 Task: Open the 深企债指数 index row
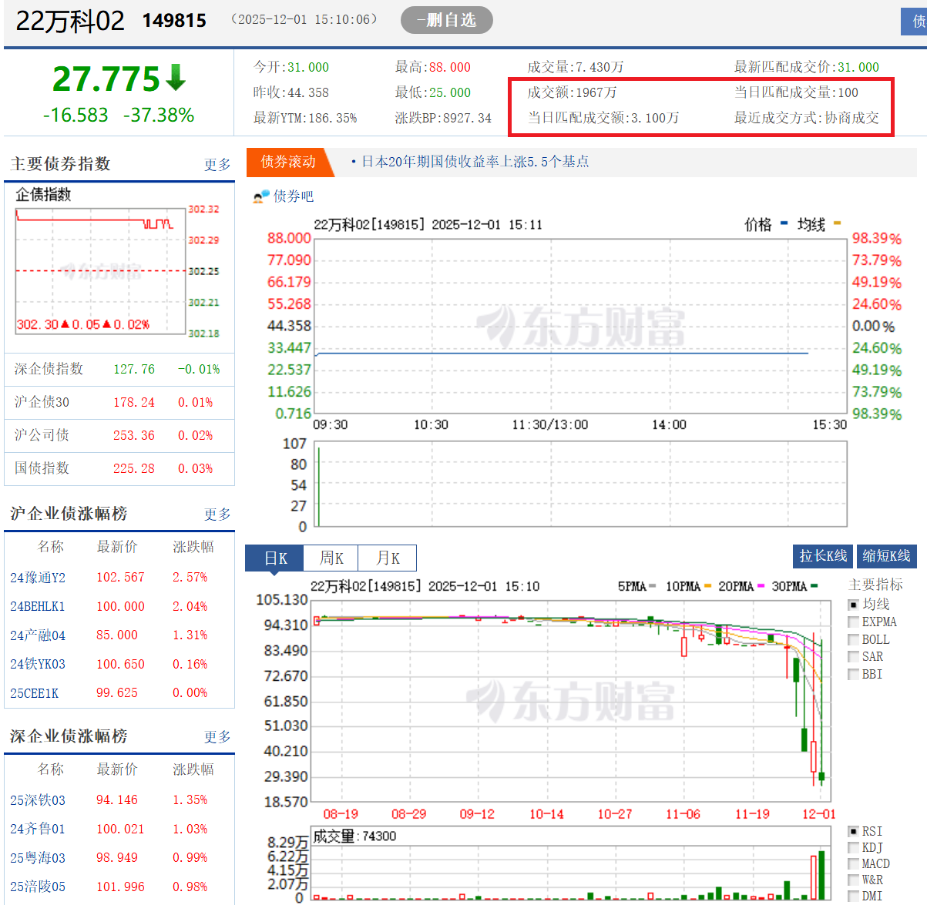click(x=119, y=369)
